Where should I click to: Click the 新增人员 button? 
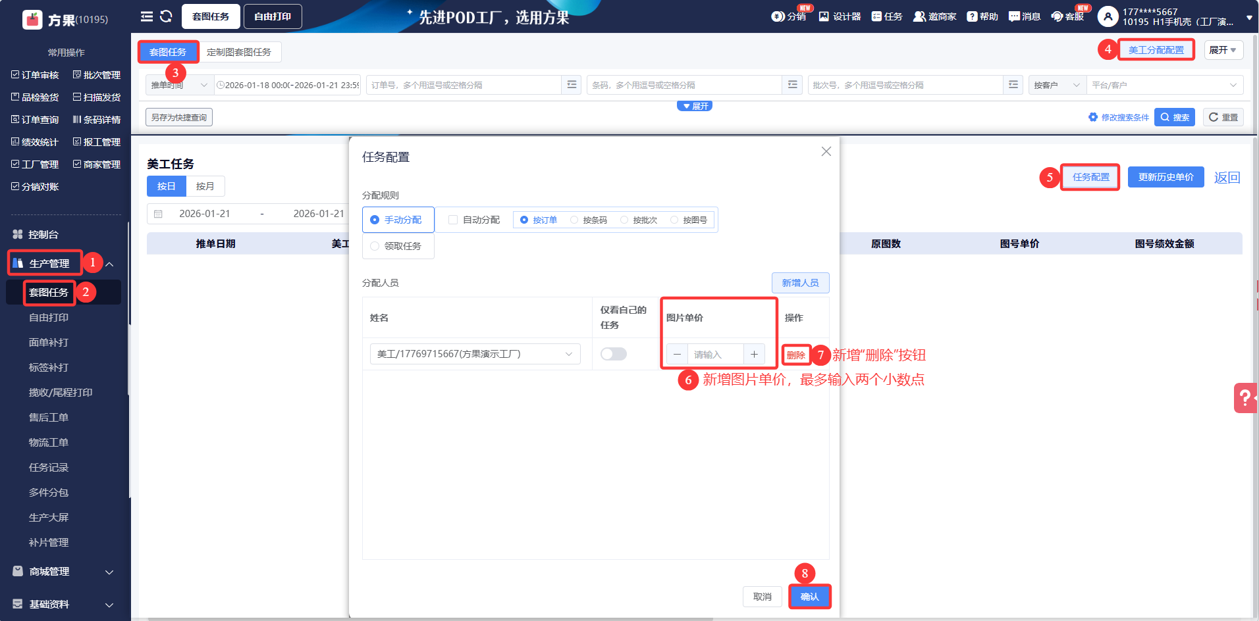pyautogui.click(x=800, y=283)
